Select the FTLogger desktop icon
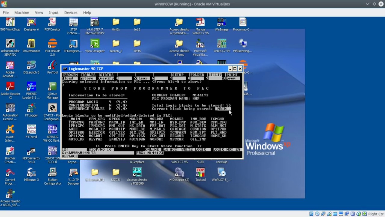Image resolution: width=385 pixels, height=217 pixels. [x=31, y=110]
